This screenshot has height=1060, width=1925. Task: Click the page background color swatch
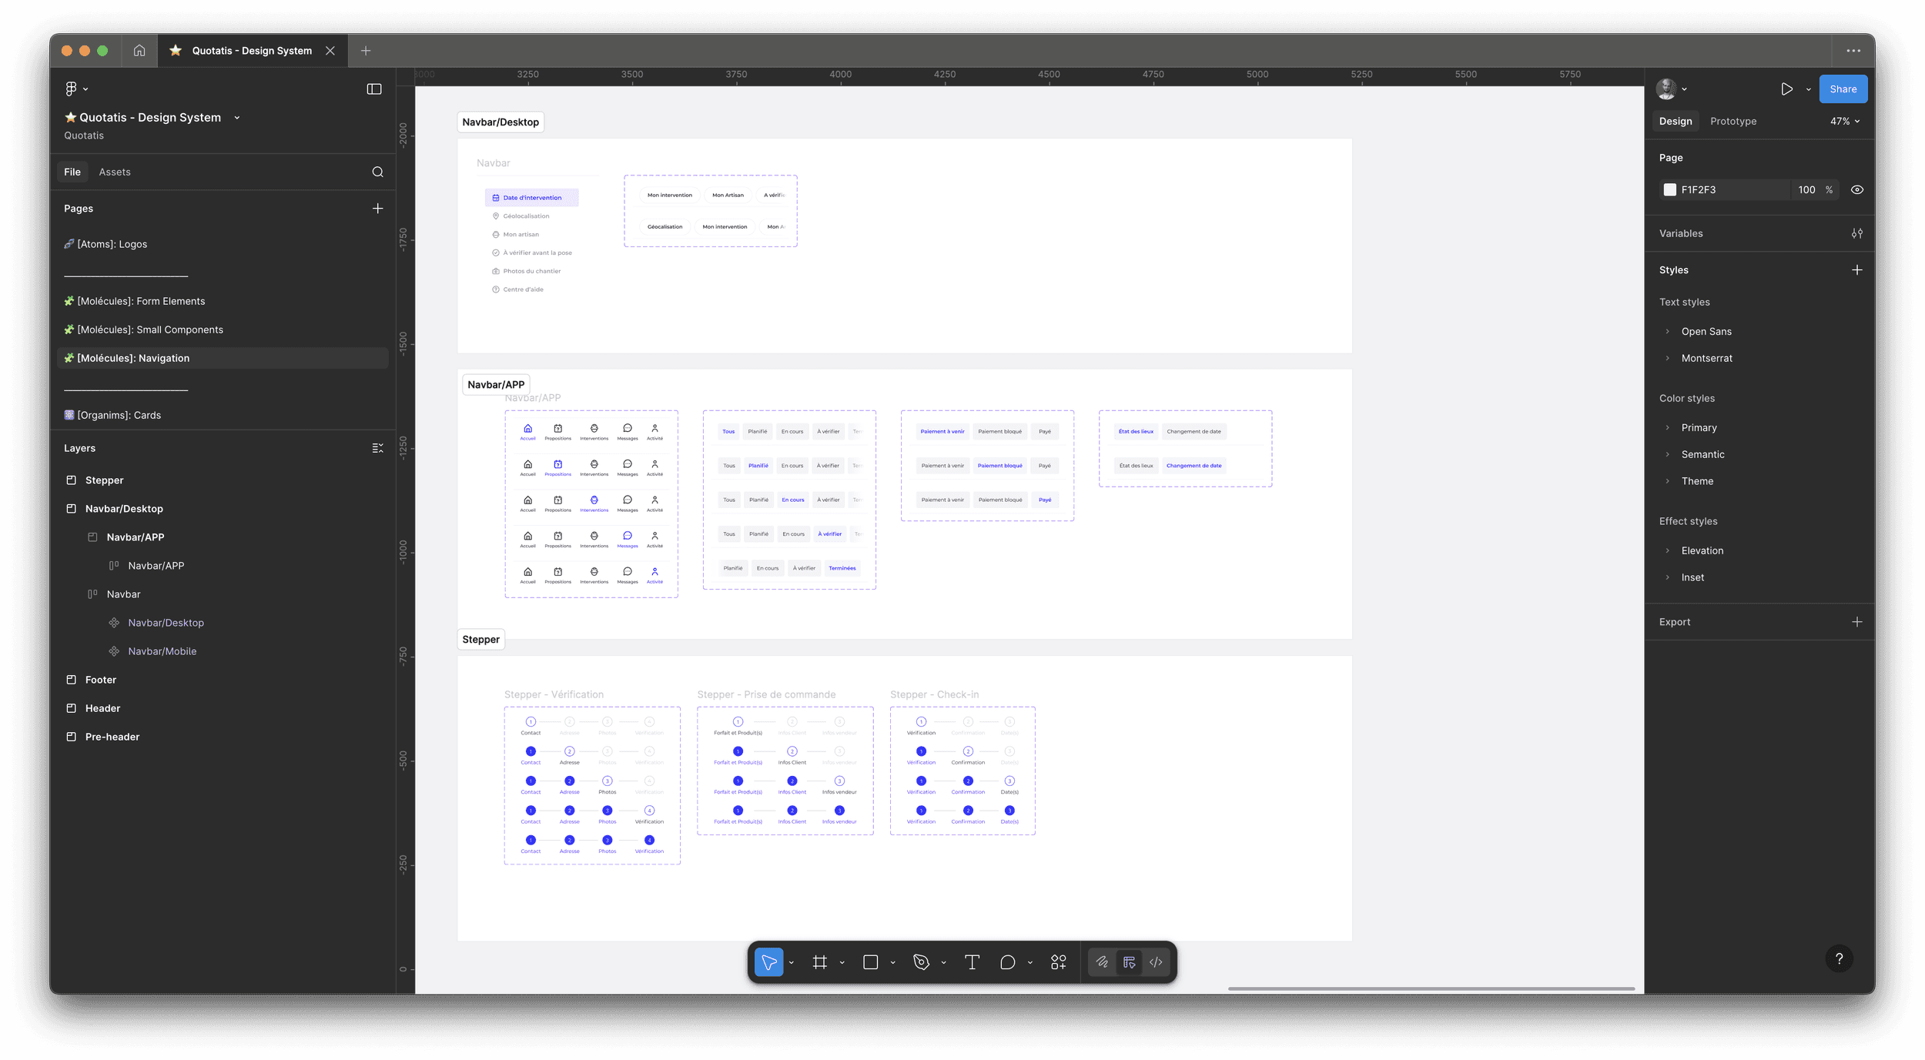[x=1669, y=189]
